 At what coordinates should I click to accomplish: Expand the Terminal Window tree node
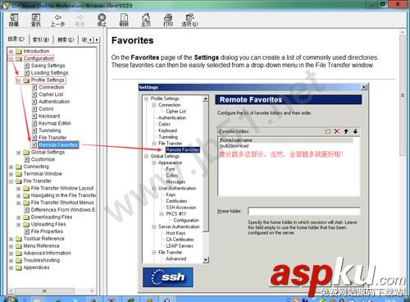click(x=11, y=174)
